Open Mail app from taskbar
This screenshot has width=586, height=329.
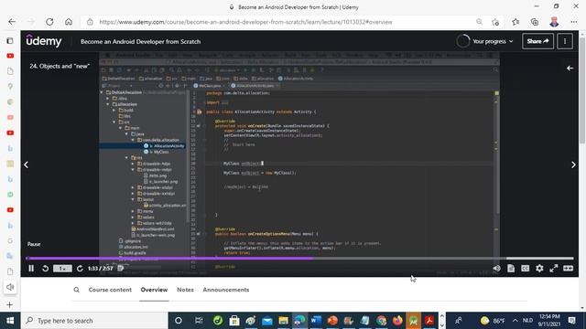(267, 321)
